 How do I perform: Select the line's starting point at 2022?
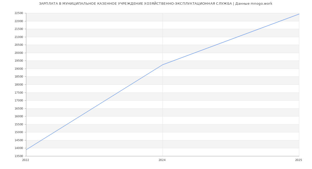coord(26,150)
